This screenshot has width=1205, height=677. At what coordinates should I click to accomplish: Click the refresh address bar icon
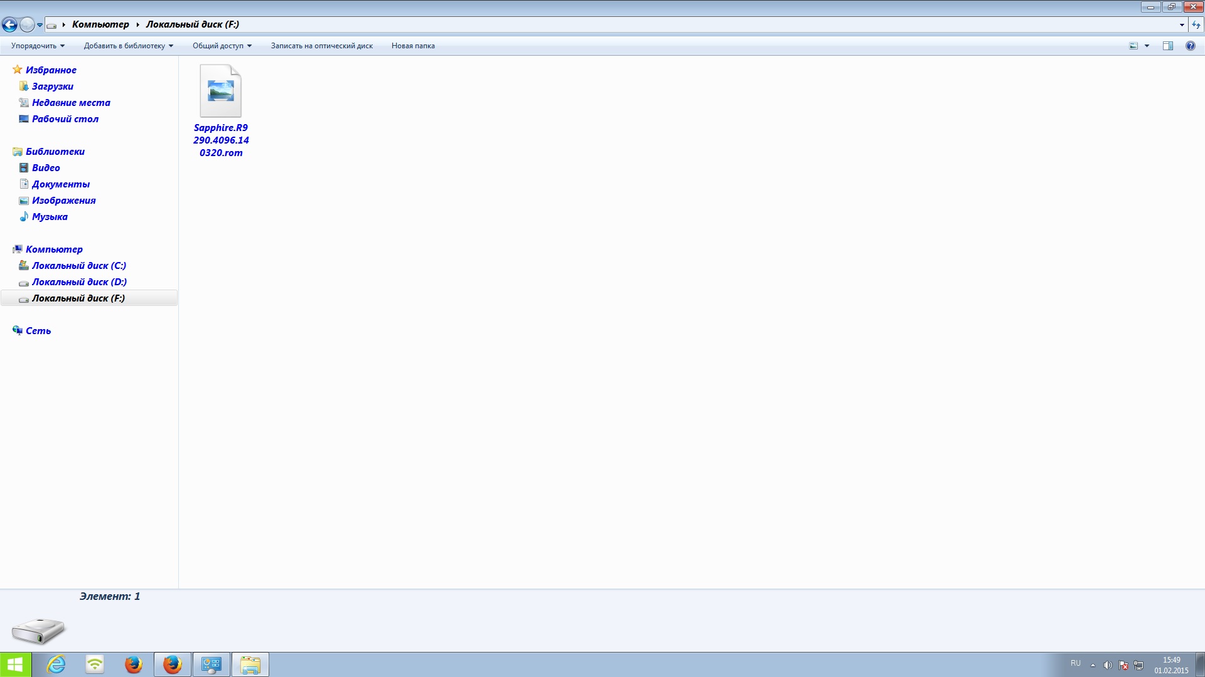(1196, 24)
